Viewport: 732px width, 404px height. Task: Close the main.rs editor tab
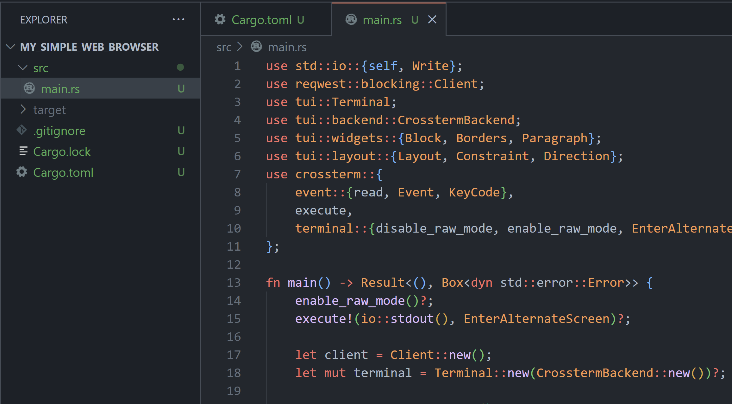tap(432, 20)
